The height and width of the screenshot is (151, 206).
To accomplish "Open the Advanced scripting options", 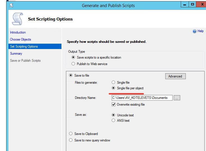I will point(175,76).
